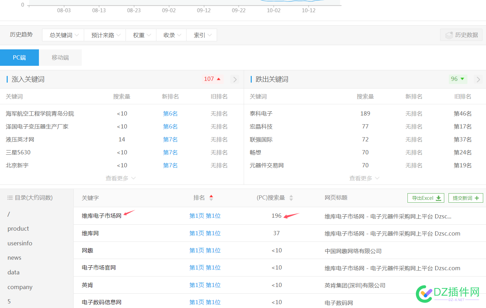Click the 涨入关键词 panel heading
The image size is (486, 308).
pyautogui.click(x=28, y=79)
